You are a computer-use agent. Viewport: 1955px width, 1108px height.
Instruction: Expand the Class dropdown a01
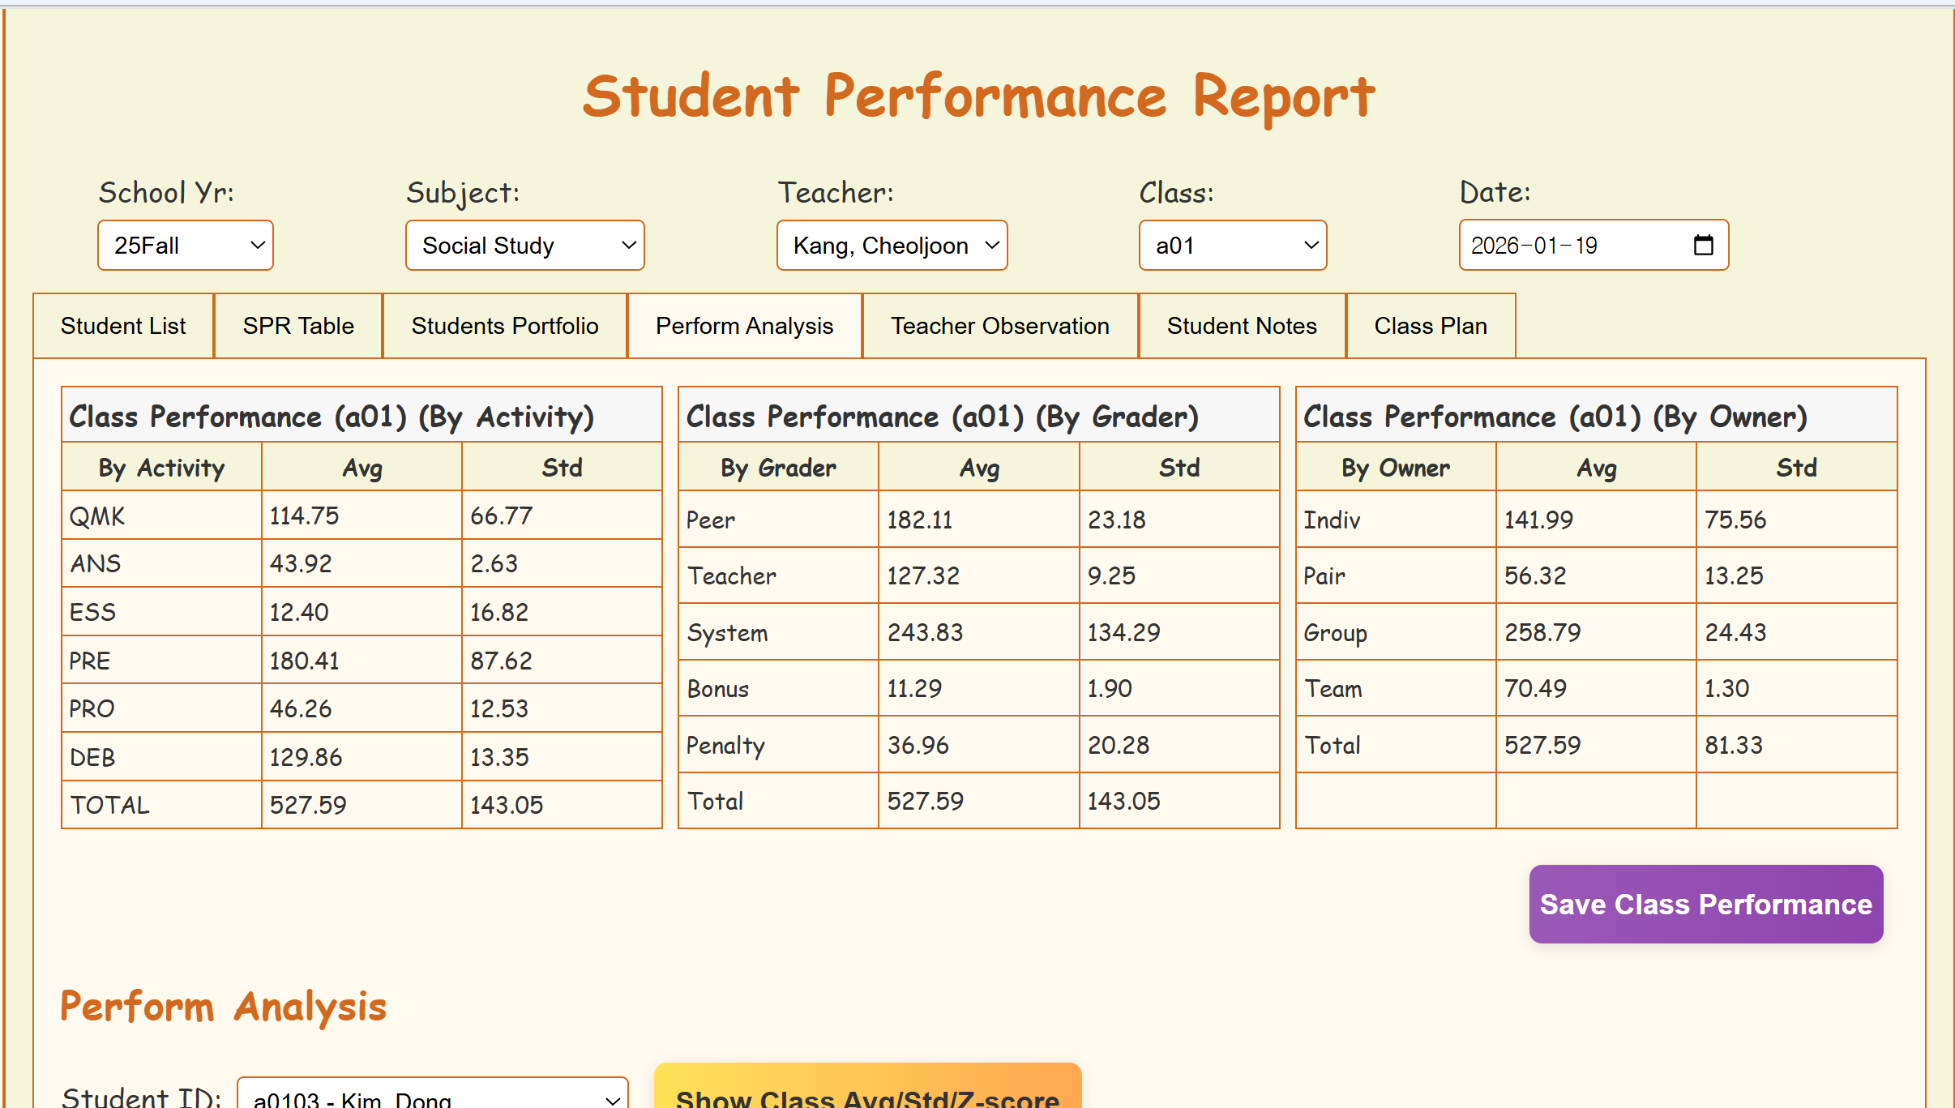[x=1232, y=245]
